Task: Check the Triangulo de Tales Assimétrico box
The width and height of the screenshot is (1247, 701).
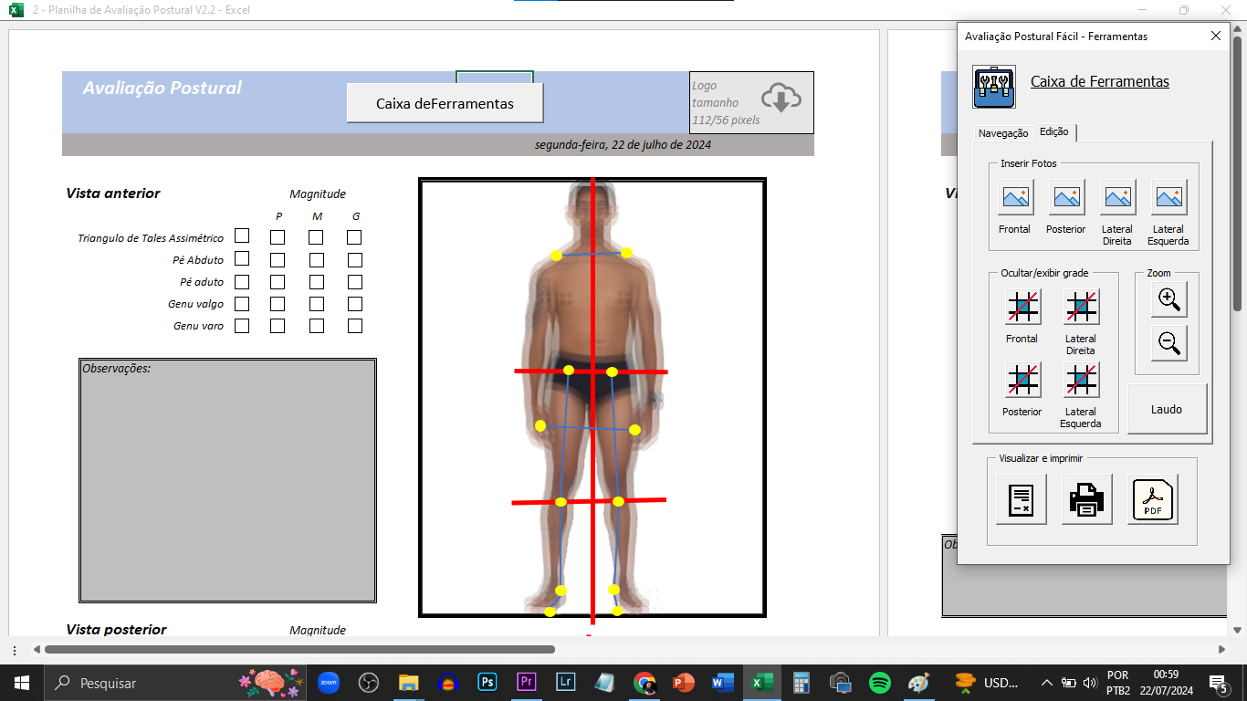Action: [242, 236]
